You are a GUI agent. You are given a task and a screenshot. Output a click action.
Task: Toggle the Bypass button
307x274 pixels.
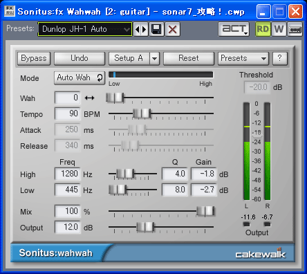[34, 58]
